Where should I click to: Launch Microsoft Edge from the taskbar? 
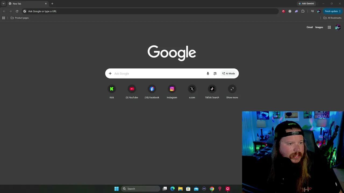click(173, 189)
